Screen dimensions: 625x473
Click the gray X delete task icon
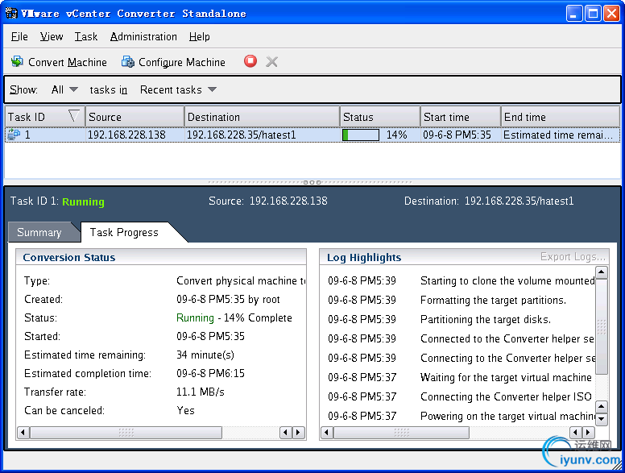click(x=272, y=61)
